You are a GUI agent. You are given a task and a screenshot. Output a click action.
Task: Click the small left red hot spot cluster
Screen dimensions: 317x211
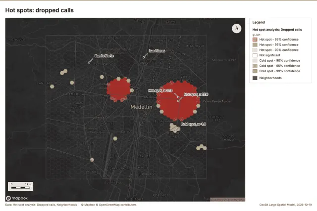(x=119, y=89)
